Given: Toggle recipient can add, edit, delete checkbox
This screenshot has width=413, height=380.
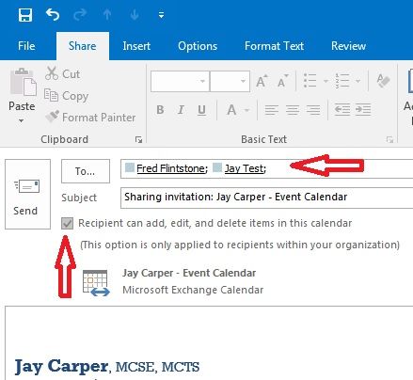Looking at the screenshot, I should [x=67, y=224].
